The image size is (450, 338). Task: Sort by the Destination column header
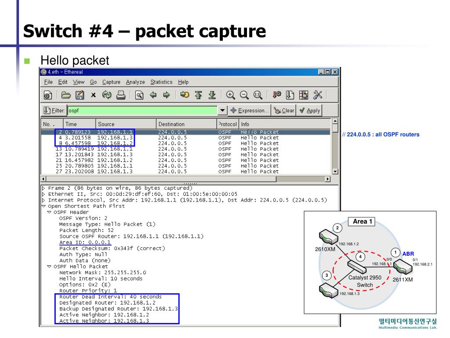pos(186,124)
